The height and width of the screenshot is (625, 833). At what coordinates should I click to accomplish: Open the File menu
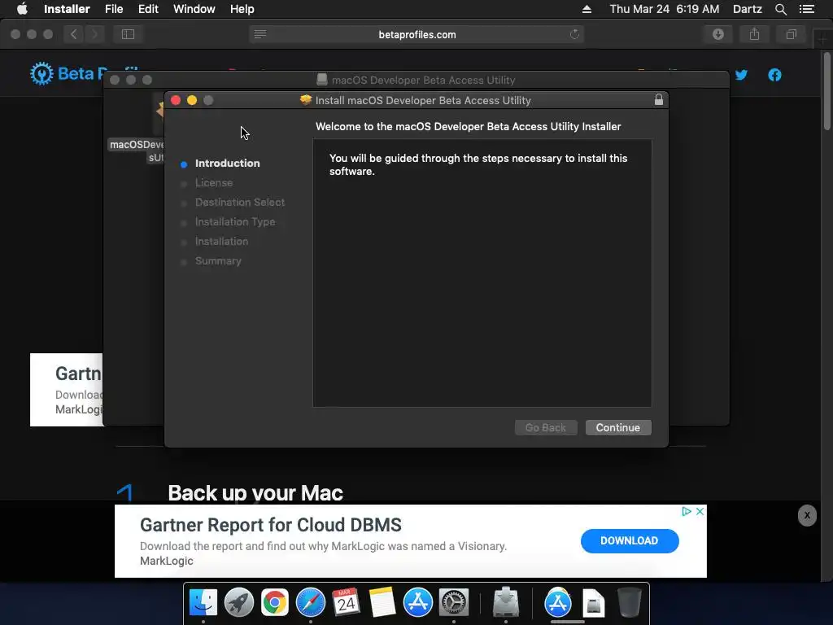pyautogui.click(x=114, y=9)
